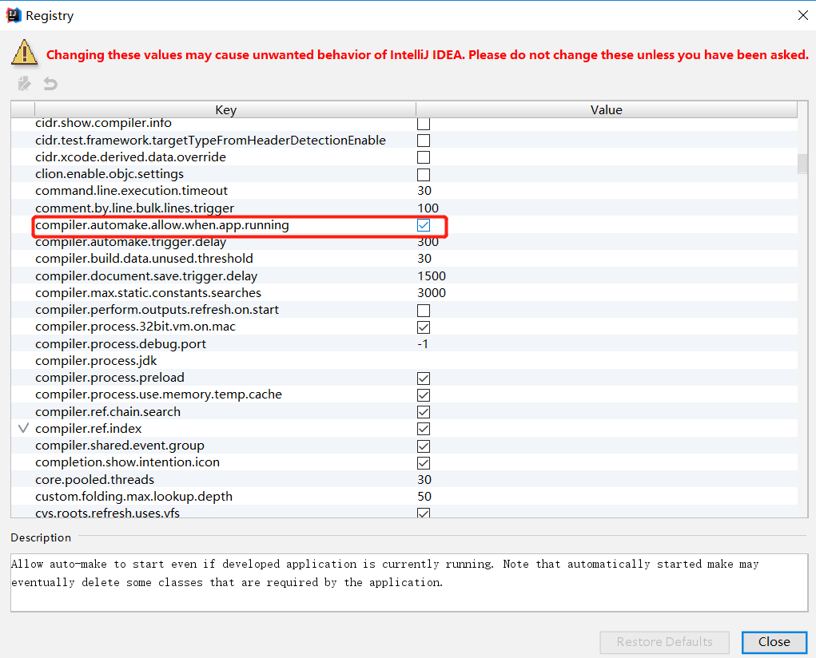The width and height of the screenshot is (816, 658).
Task: Toggle compiler.ref.chain.search checkbox
Action: tap(424, 412)
